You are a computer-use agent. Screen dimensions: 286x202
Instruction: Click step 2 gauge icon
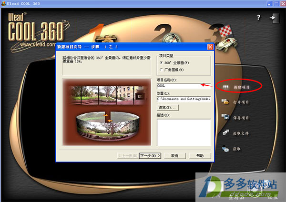click(x=172, y=38)
